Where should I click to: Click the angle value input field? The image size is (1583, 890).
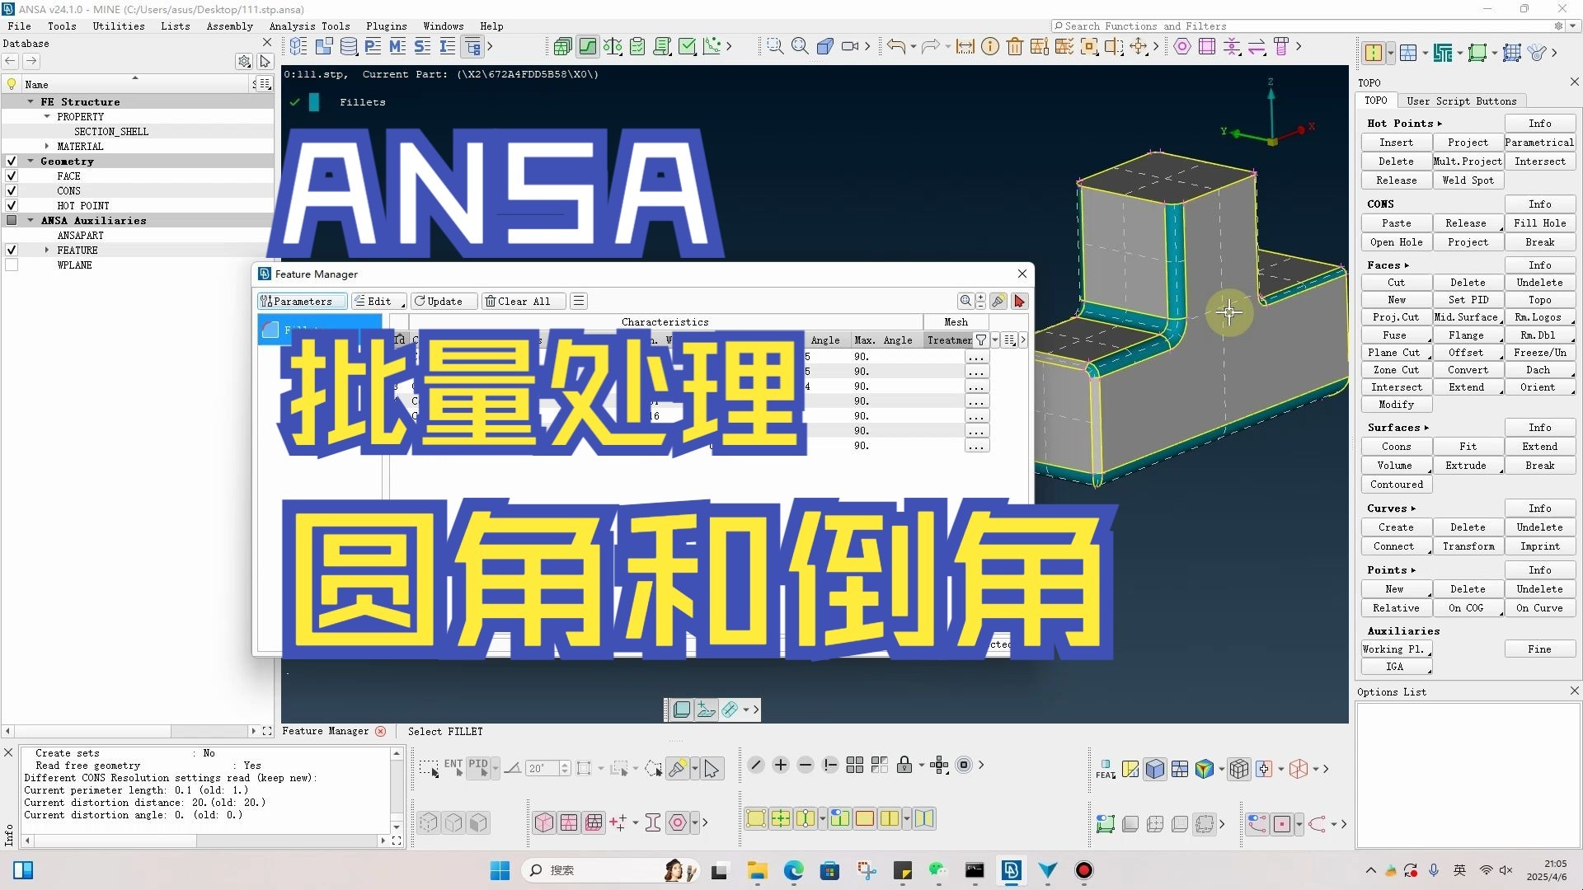point(542,769)
